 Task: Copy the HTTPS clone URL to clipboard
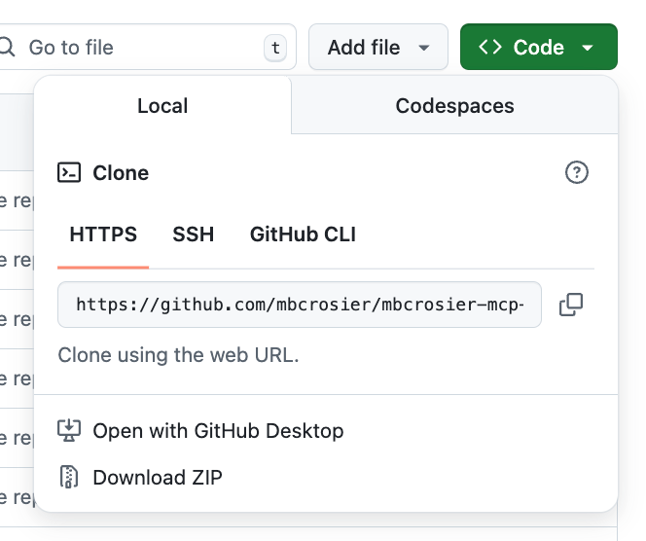click(x=571, y=305)
